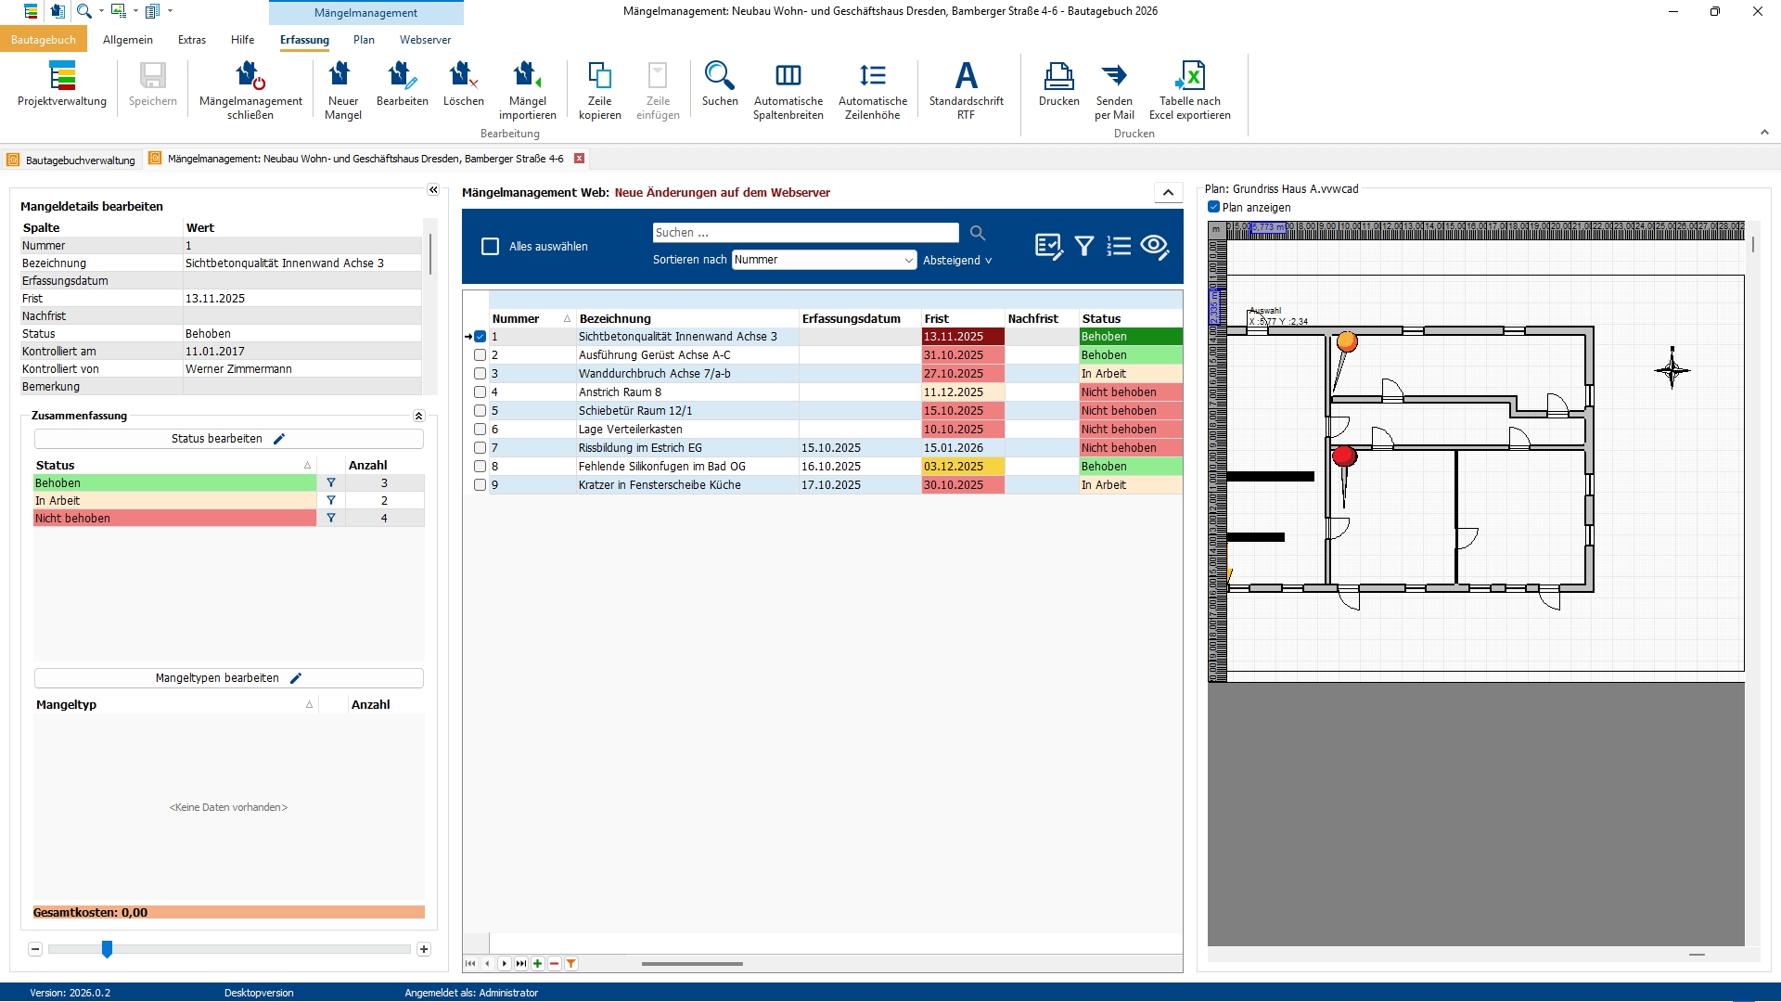Click the filter funnel in blue header
1781x1002 pixels.
tap(1083, 246)
